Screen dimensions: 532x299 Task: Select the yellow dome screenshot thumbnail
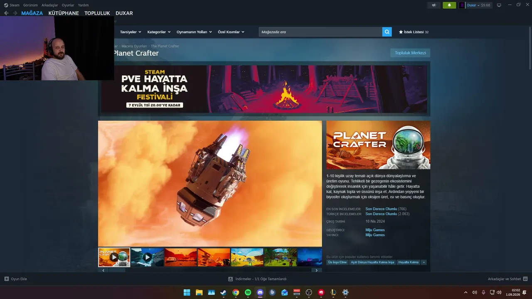pyautogui.click(x=247, y=257)
